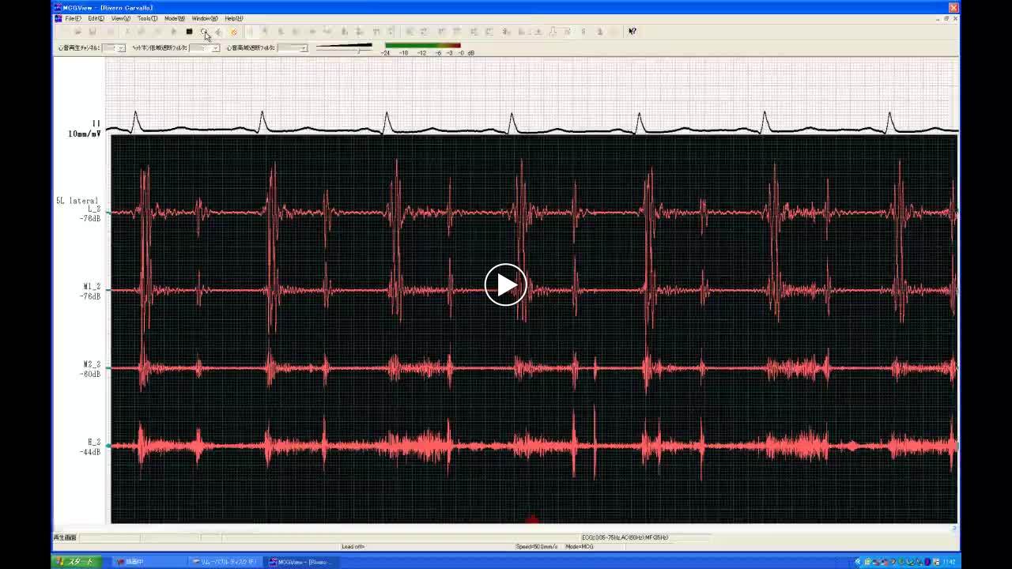Open the heart sound playback channel dropdown
Image resolution: width=1012 pixels, height=569 pixels.
120,48
